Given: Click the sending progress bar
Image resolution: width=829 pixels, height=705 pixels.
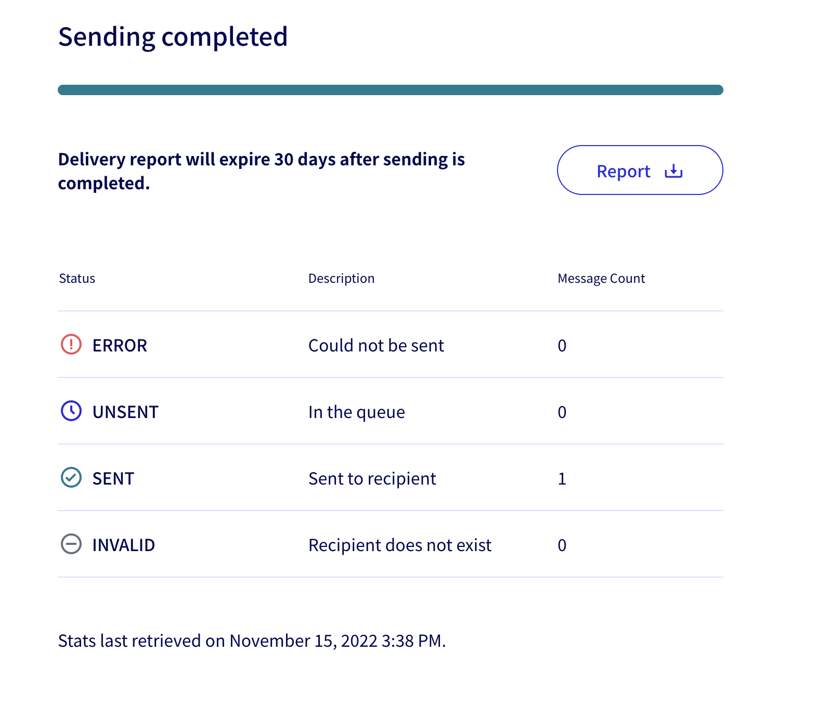Looking at the screenshot, I should 390,90.
